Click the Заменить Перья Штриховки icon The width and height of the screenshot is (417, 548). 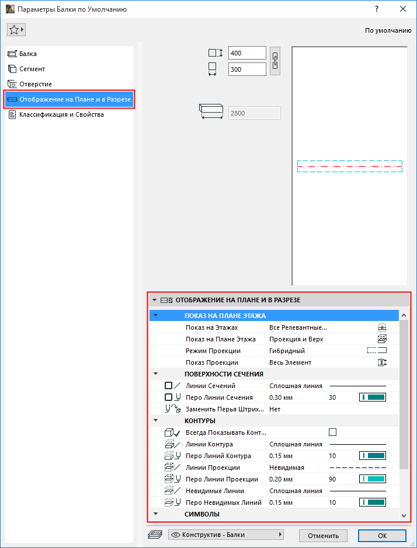click(x=173, y=409)
